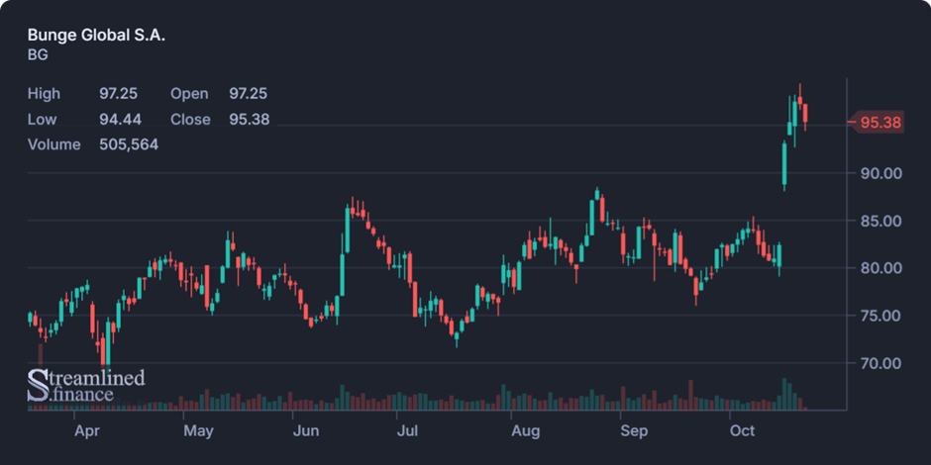The height and width of the screenshot is (465, 931).
Task: Click the Oct date axis label
Action: coord(742,431)
